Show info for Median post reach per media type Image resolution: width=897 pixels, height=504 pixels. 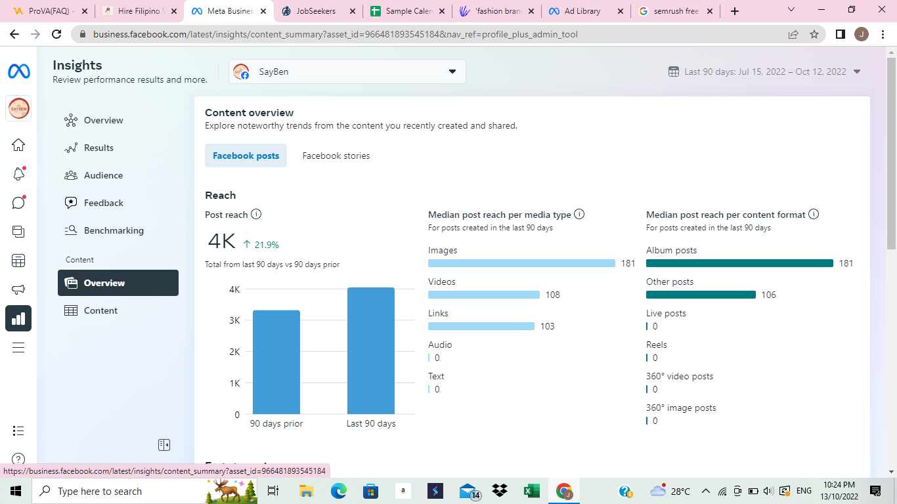click(x=579, y=214)
